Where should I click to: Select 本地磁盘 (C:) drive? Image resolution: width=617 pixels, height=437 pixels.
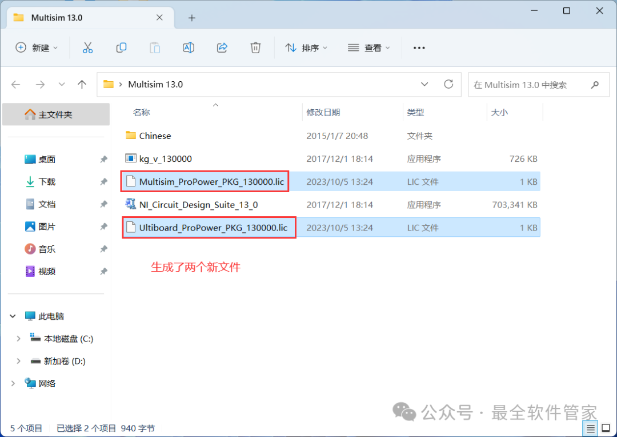tap(62, 339)
